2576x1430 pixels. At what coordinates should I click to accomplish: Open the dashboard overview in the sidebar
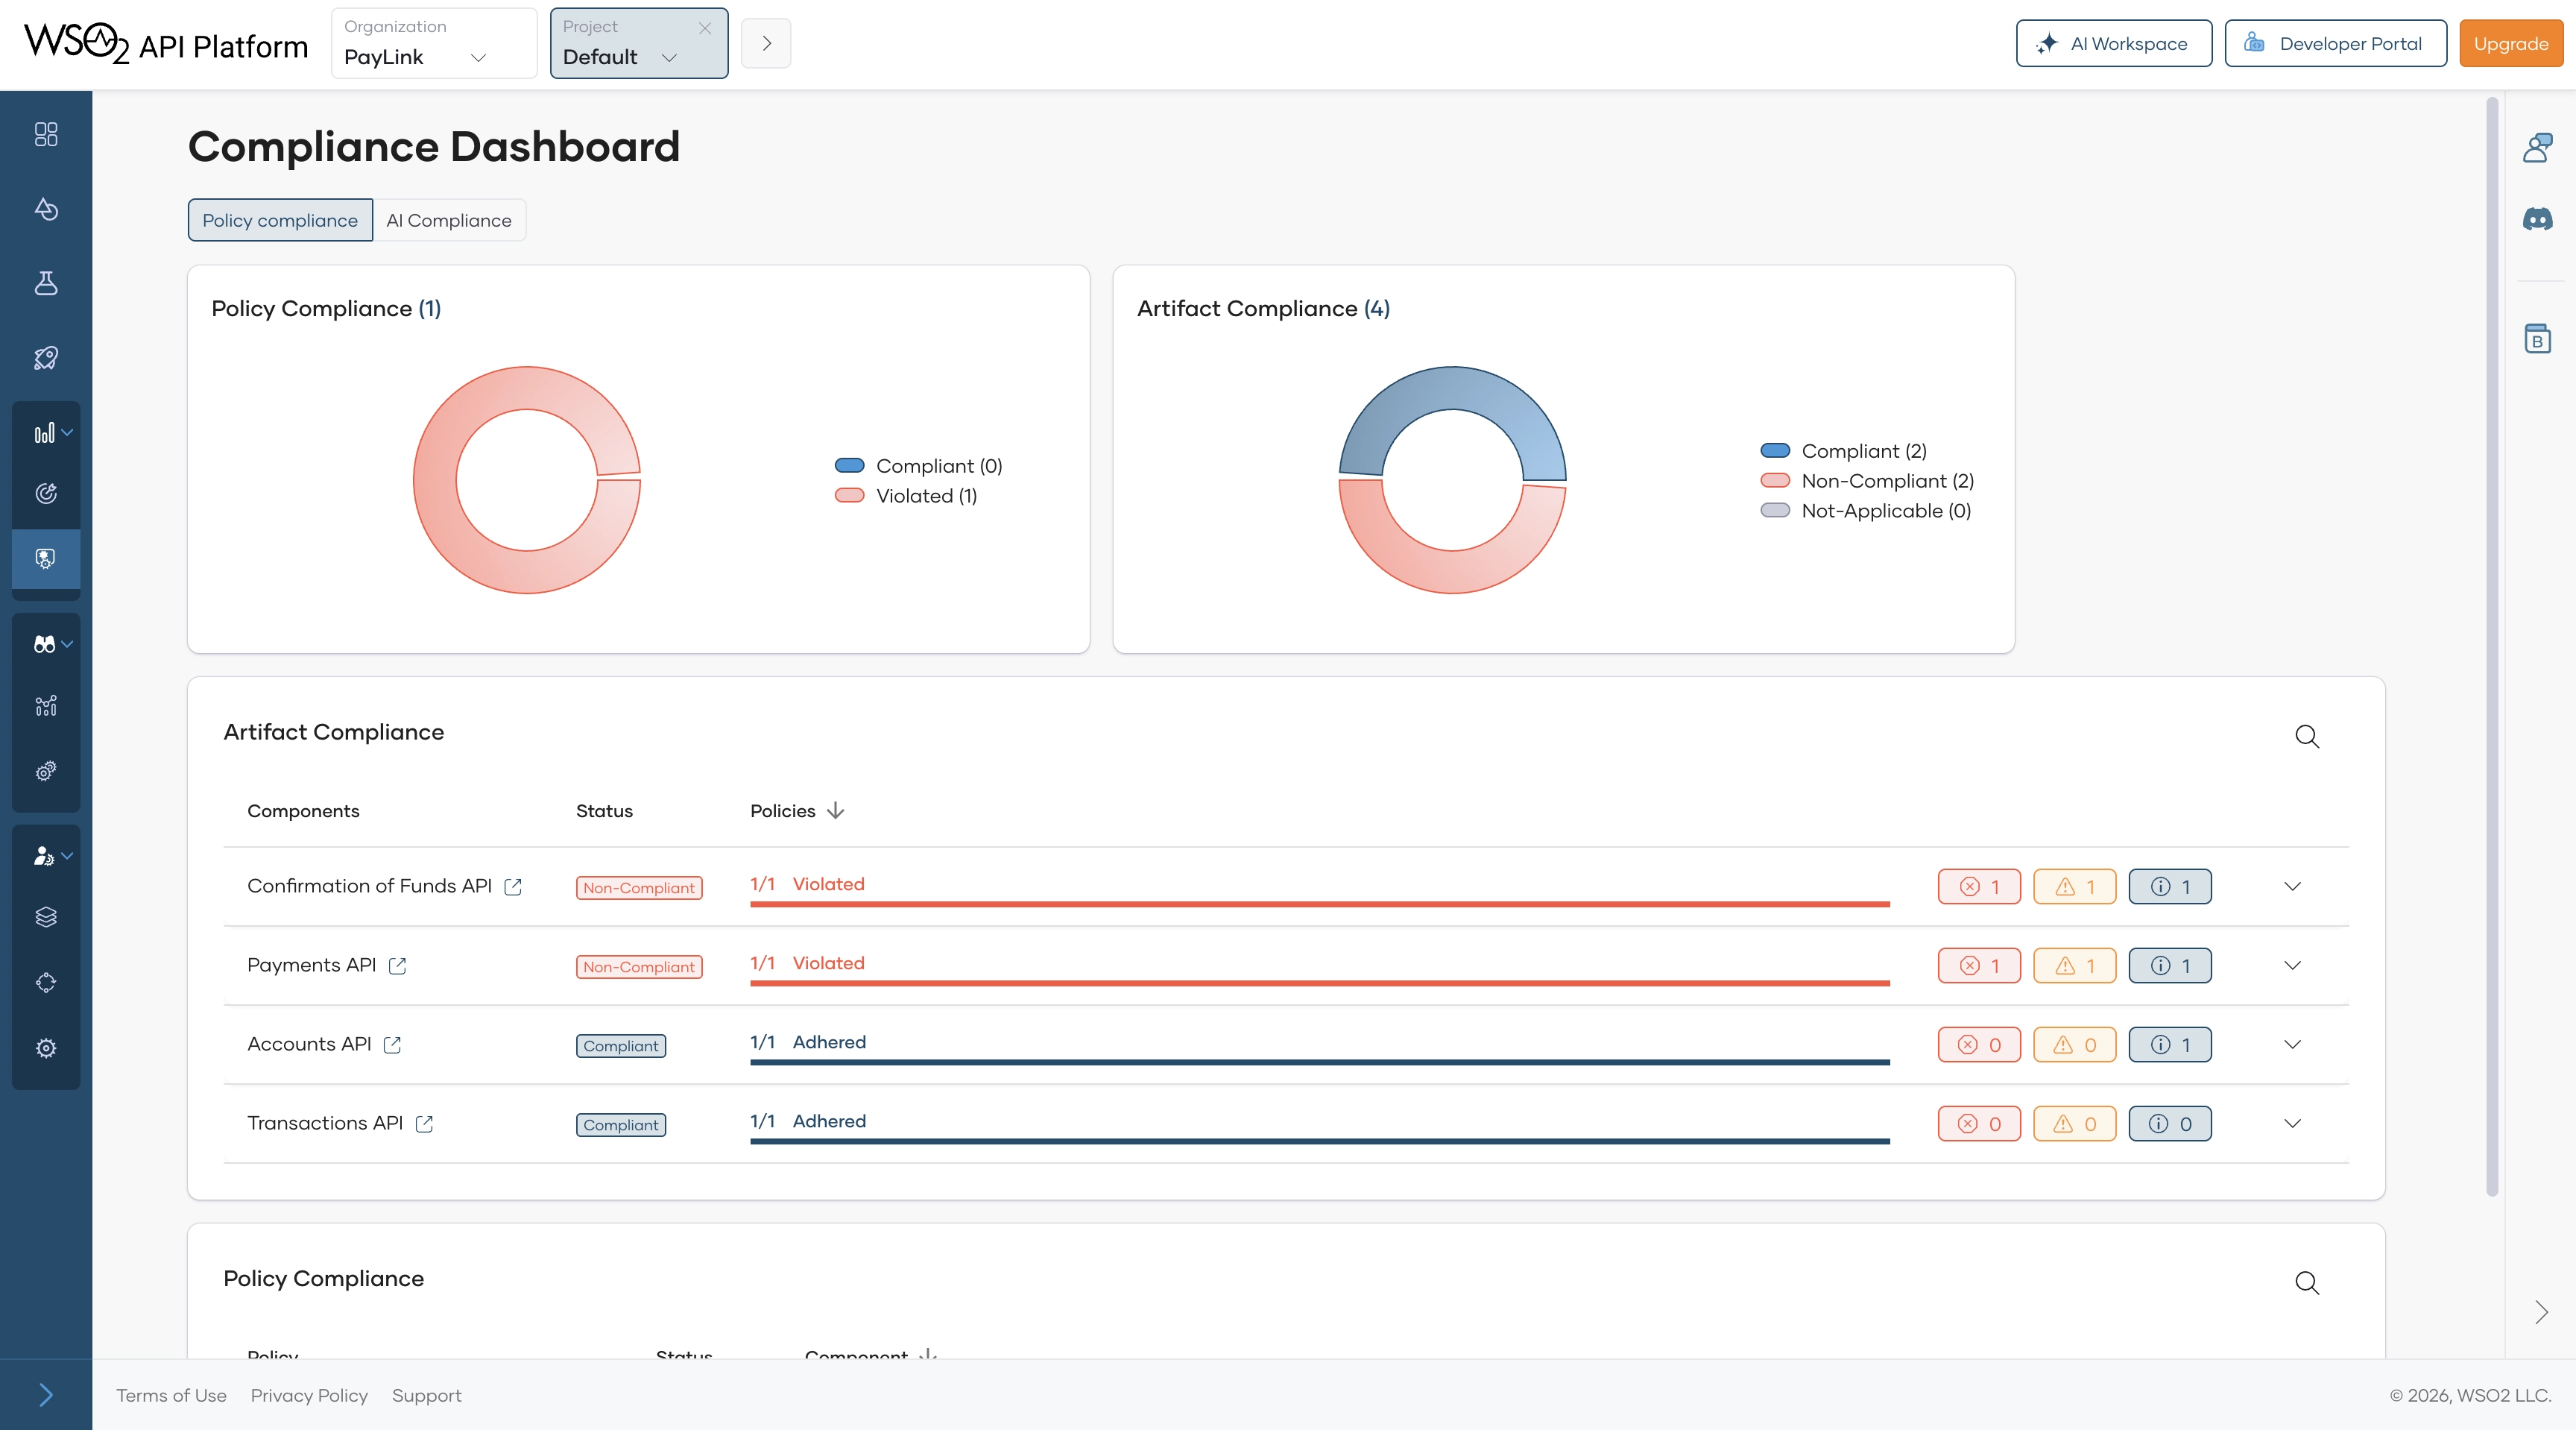tap(45, 134)
